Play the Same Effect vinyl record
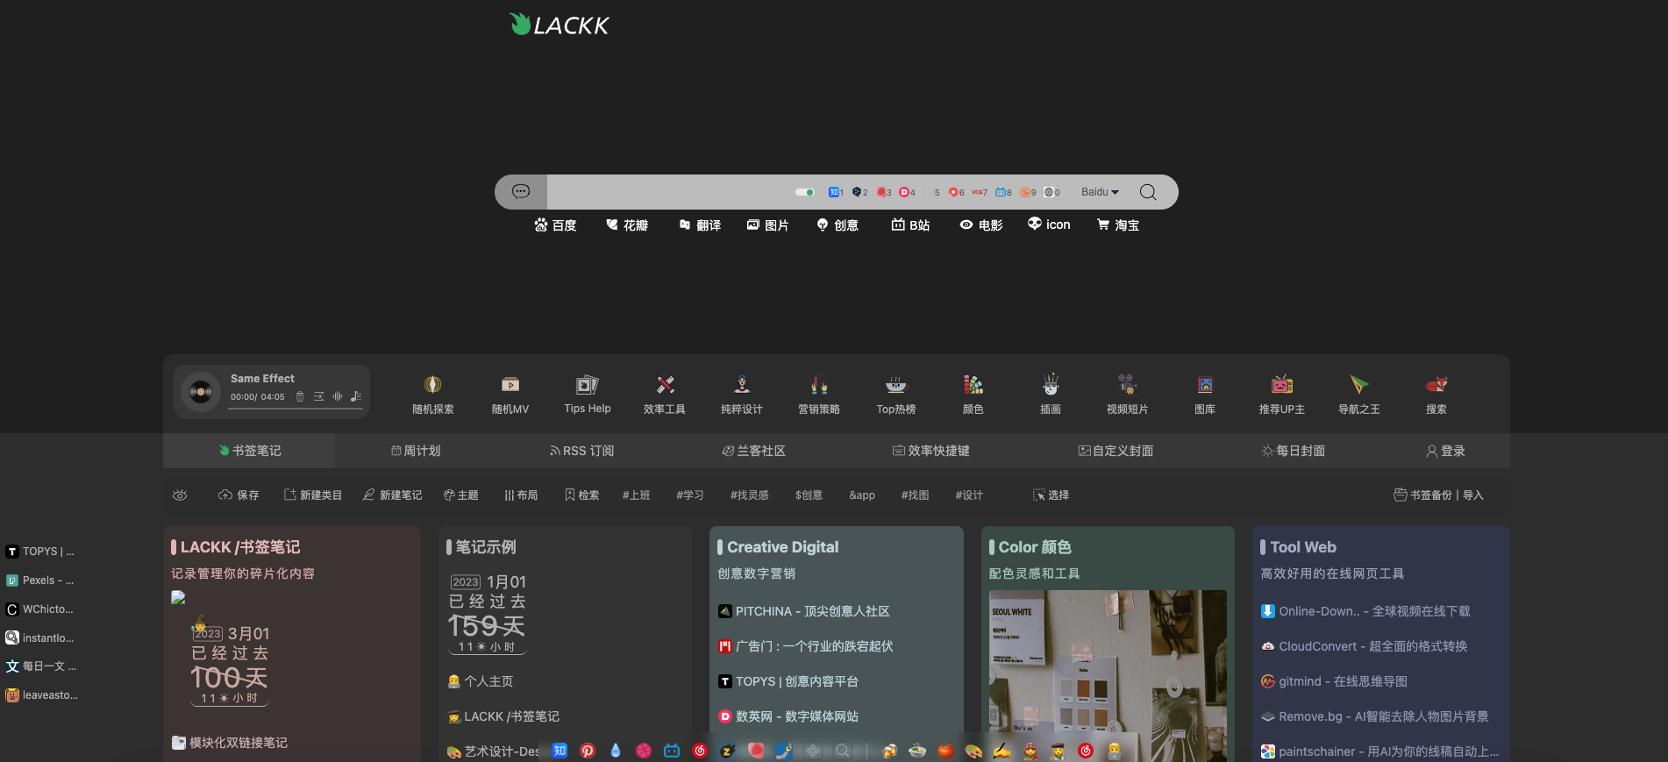Screen dimensions: 1668x762 coord(201,391)
